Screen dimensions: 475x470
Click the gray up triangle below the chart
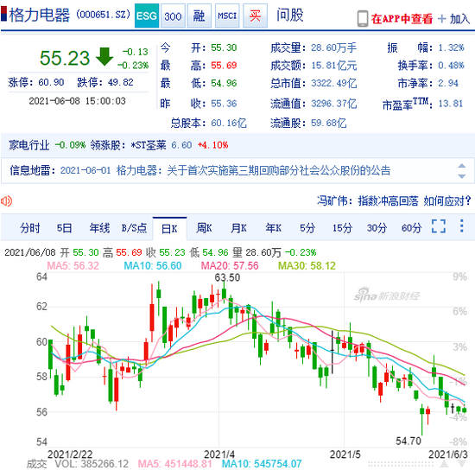click(445, 464)
